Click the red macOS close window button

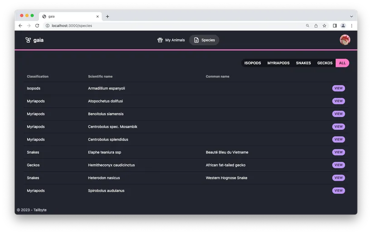(22, 16)
